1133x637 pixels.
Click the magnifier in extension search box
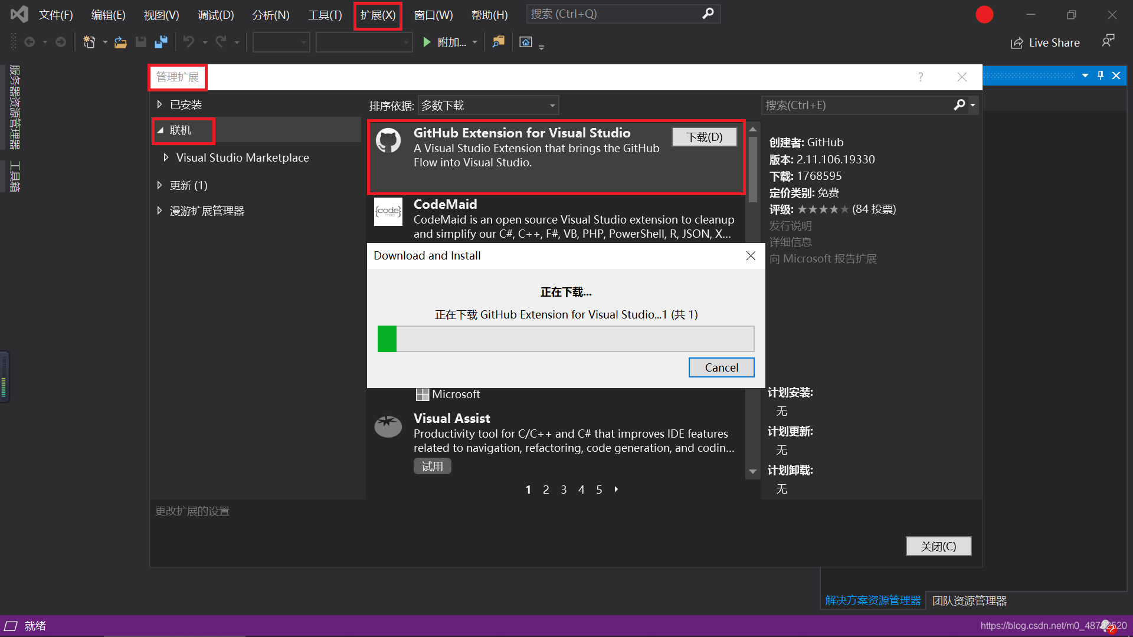click(x=960, y=105)
